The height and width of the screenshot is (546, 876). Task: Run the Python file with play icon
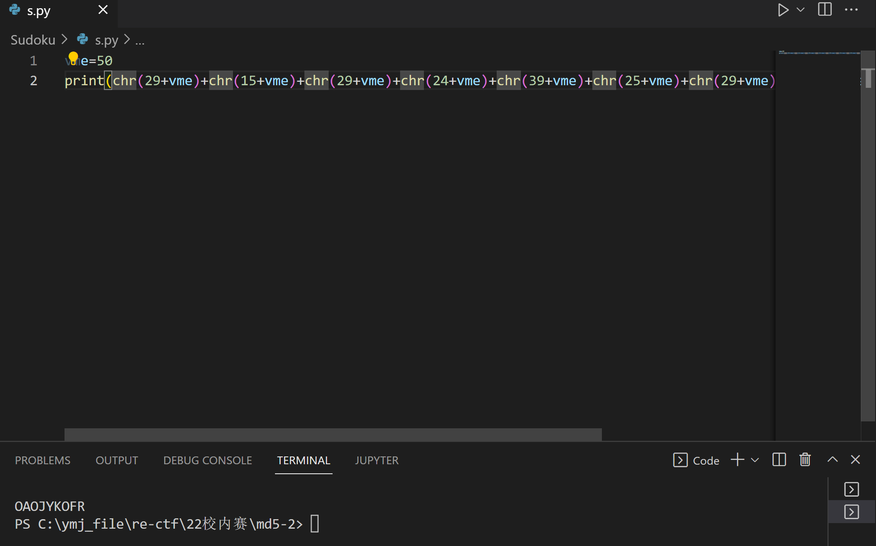tap(782, 10)
